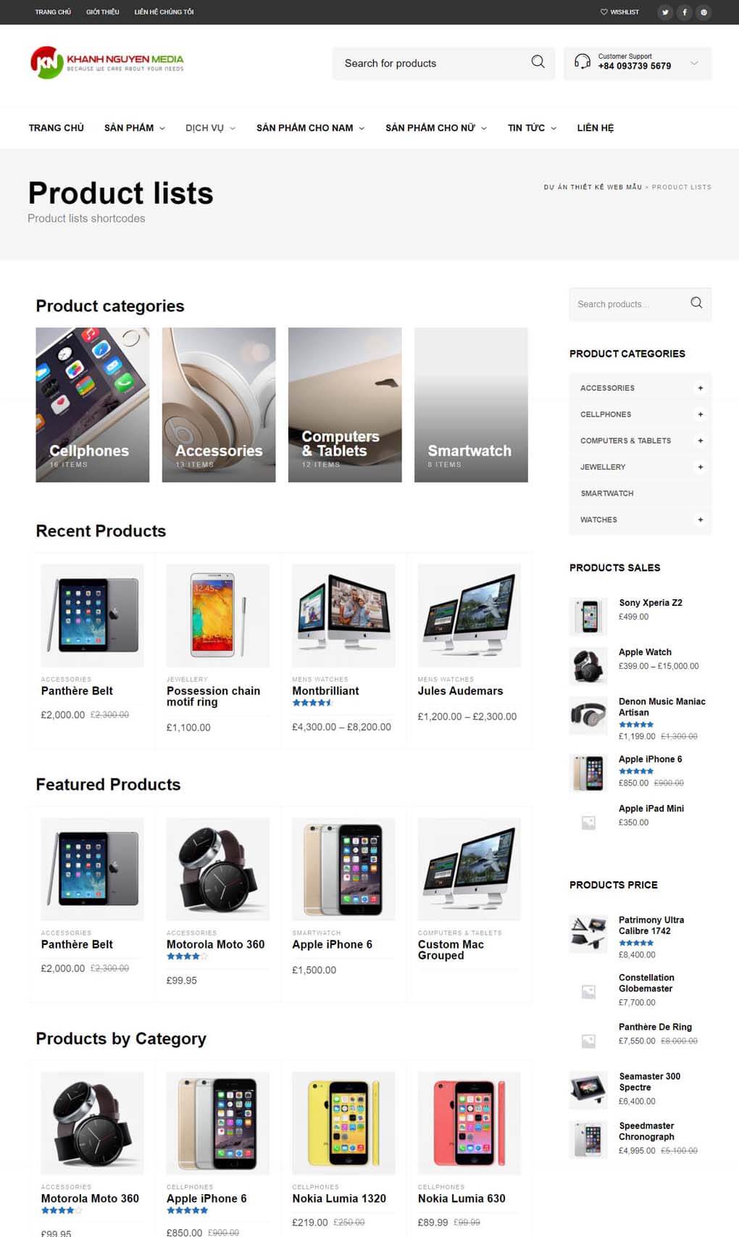This screenshot has width=739, height=1237.
Task: Click the Wishlist heart icon
Action: tap(604, 12)
